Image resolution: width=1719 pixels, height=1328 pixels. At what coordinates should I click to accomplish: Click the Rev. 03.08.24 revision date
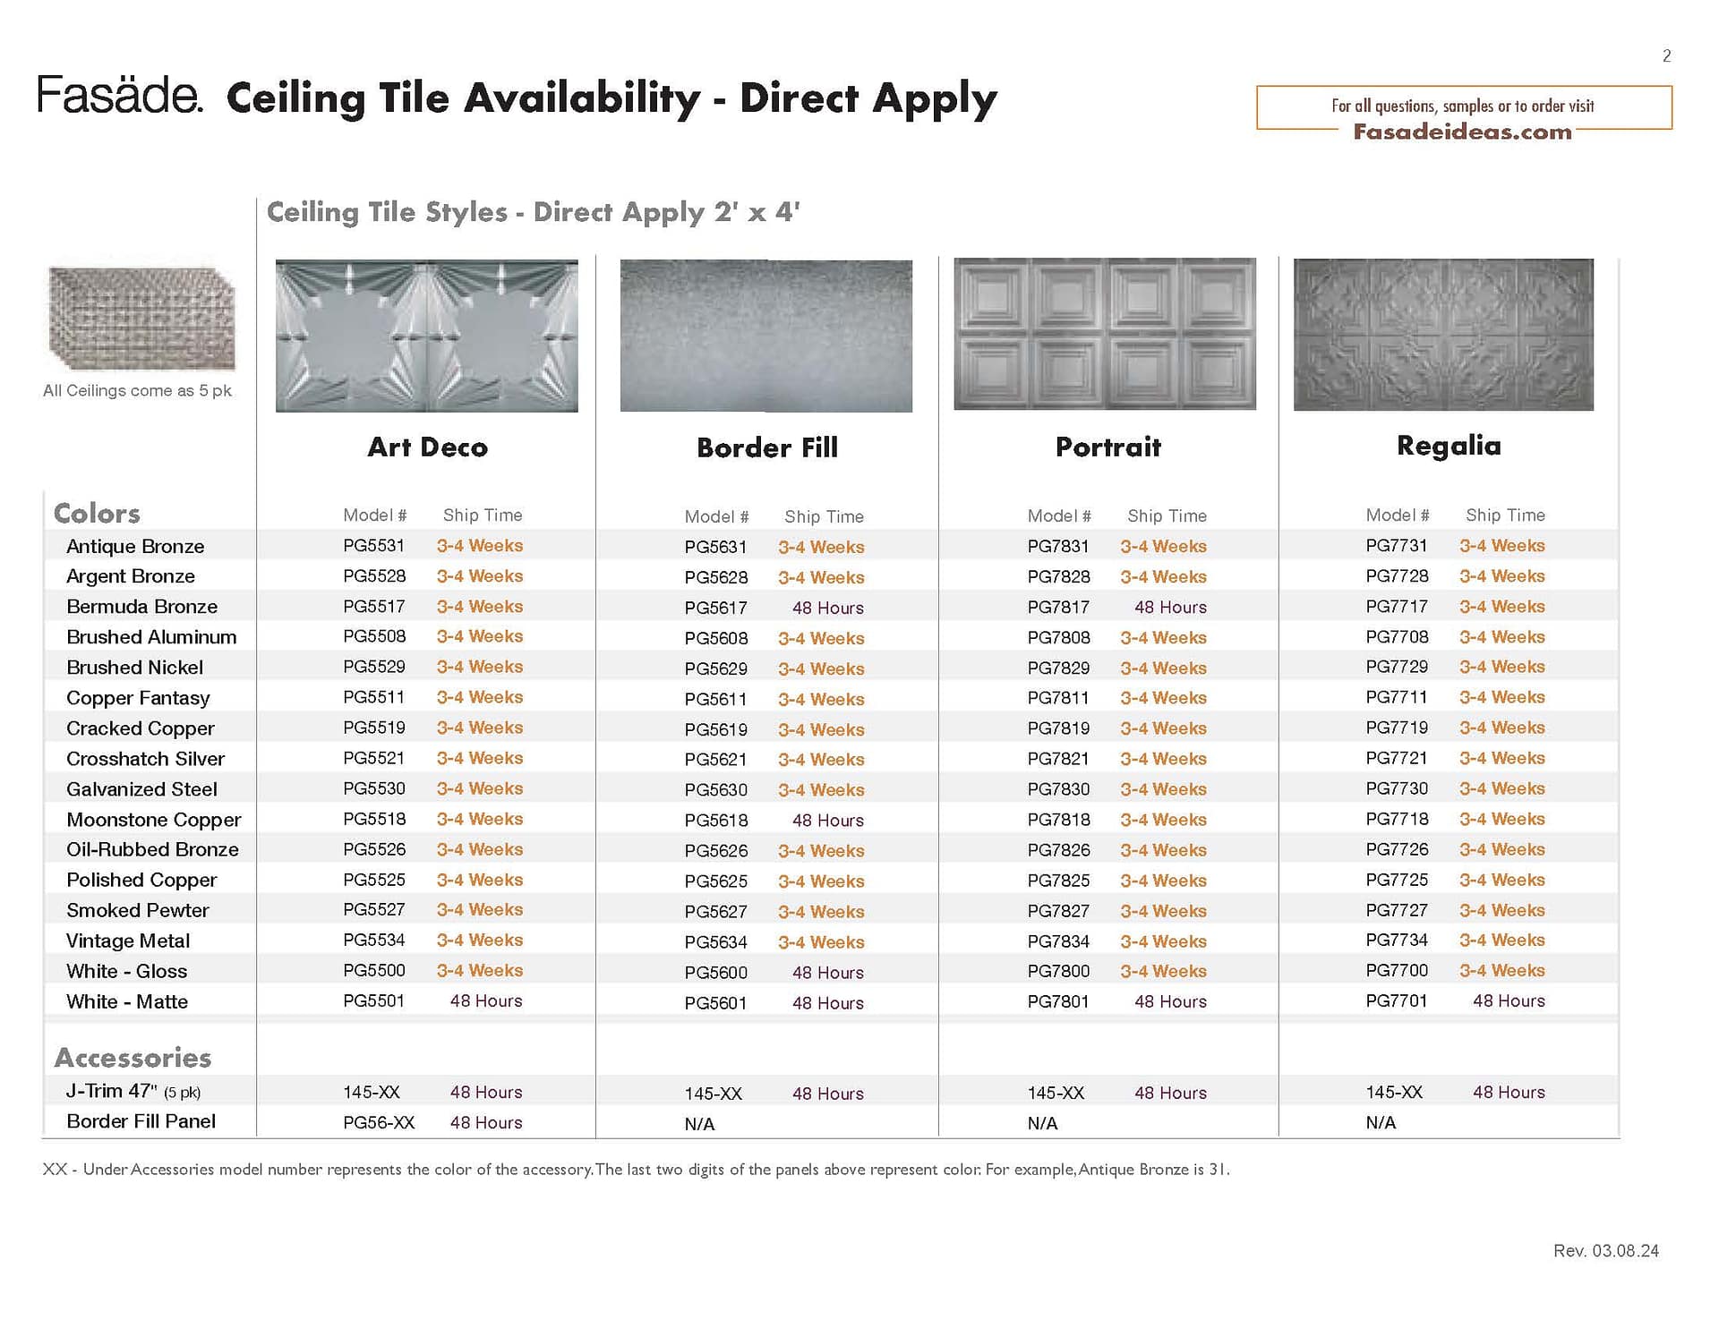click(x=1605, y=1250)
